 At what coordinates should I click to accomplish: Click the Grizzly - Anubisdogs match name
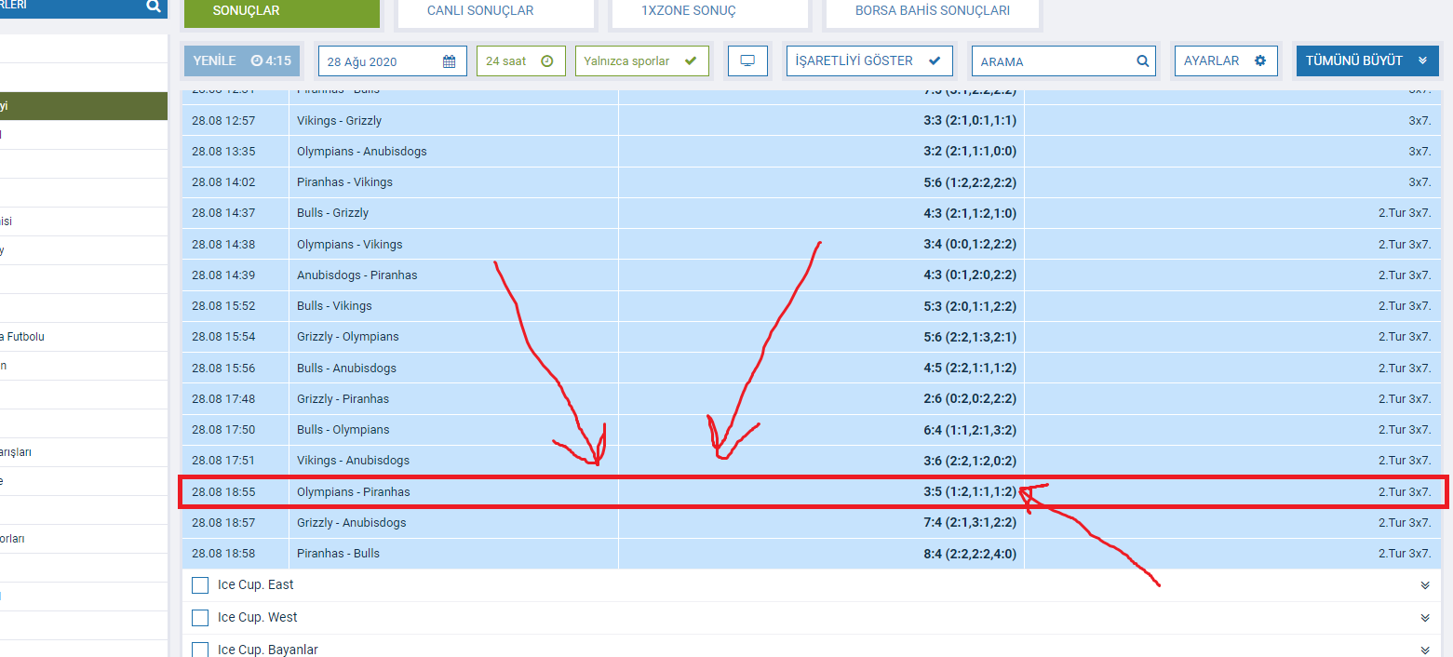pyautogui.click(x=352, y=523)
